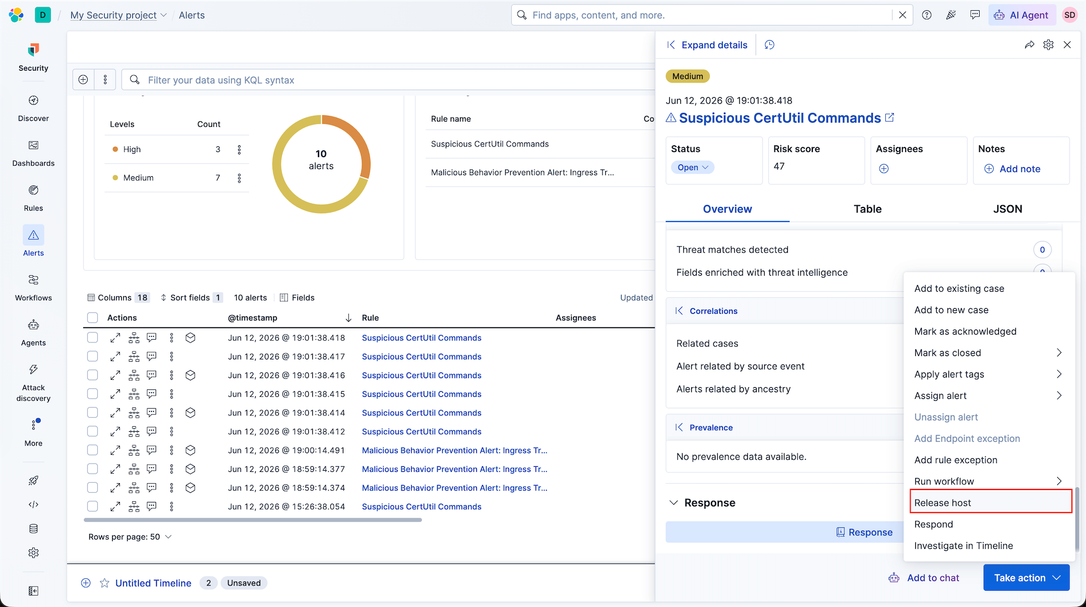
Task: Open the Status Open dropdown
Action: click(692, 167)
